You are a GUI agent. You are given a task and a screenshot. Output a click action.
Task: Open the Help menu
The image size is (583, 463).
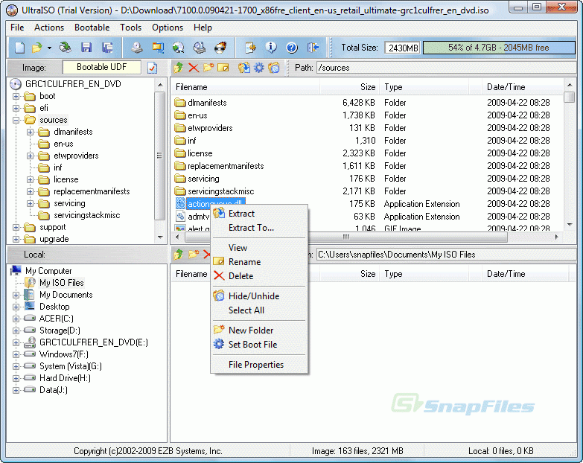pyautogui.click(x=203, y=28)
